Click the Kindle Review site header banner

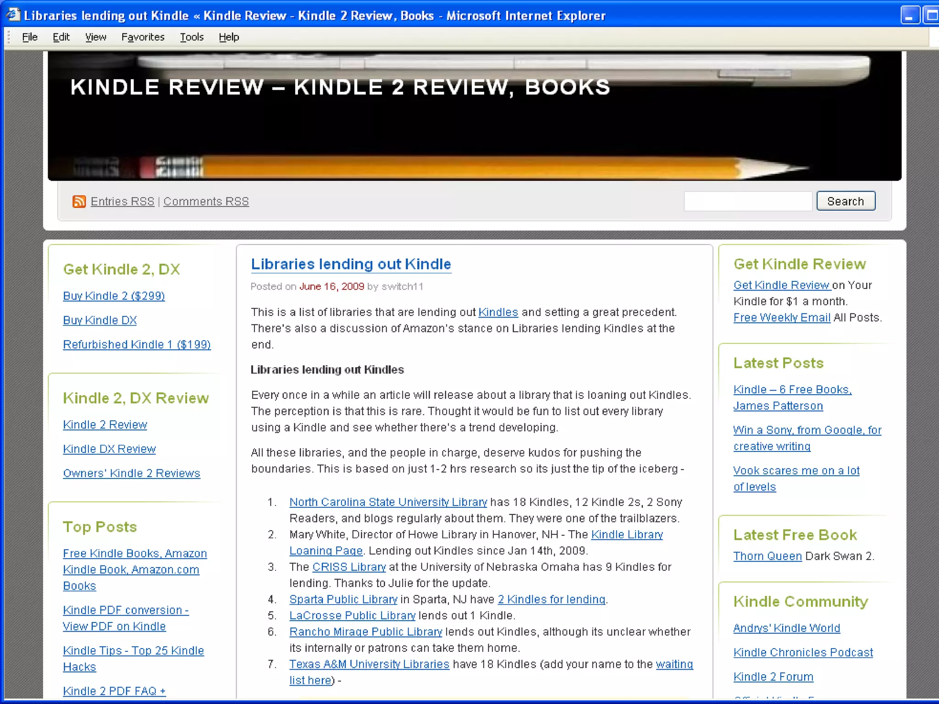[x=340, y=88]
